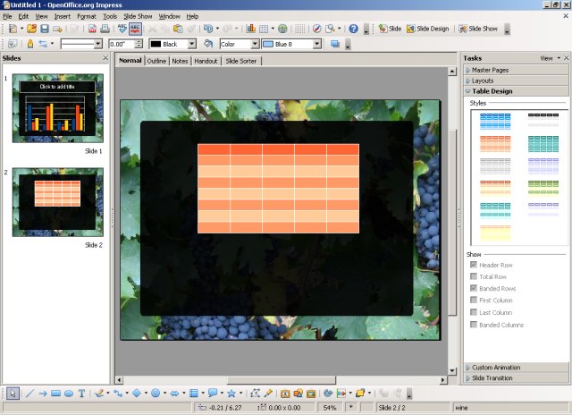This screenshot has width=572, height=415.
Task: Click the Print icon
Action: coord(105,29)
